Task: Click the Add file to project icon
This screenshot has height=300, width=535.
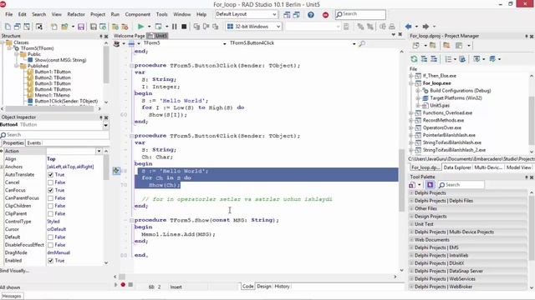Action: [115, 27]
